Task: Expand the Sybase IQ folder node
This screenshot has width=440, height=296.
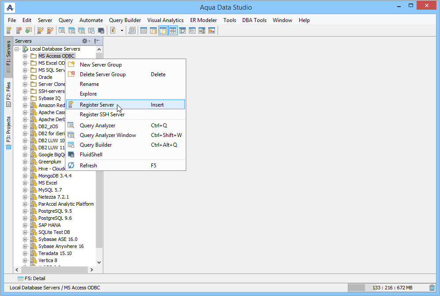Action: click(x=25, y=98)
